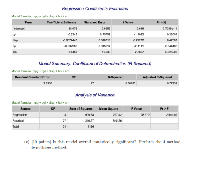198x171 pixels.
Task: Click the Pr > F column header
Action: point(164,109)
